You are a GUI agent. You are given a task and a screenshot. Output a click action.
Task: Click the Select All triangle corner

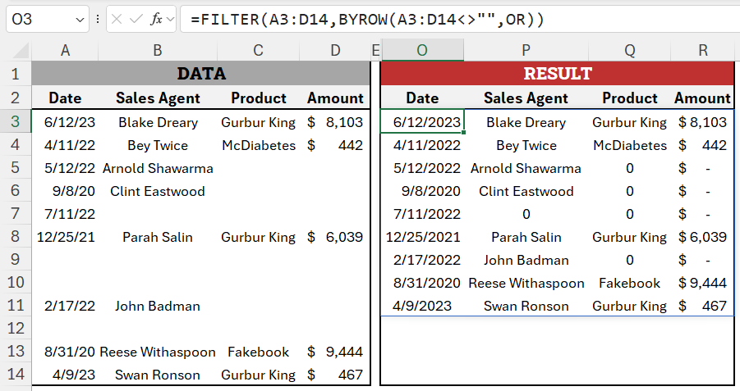(x=20, y=50)
